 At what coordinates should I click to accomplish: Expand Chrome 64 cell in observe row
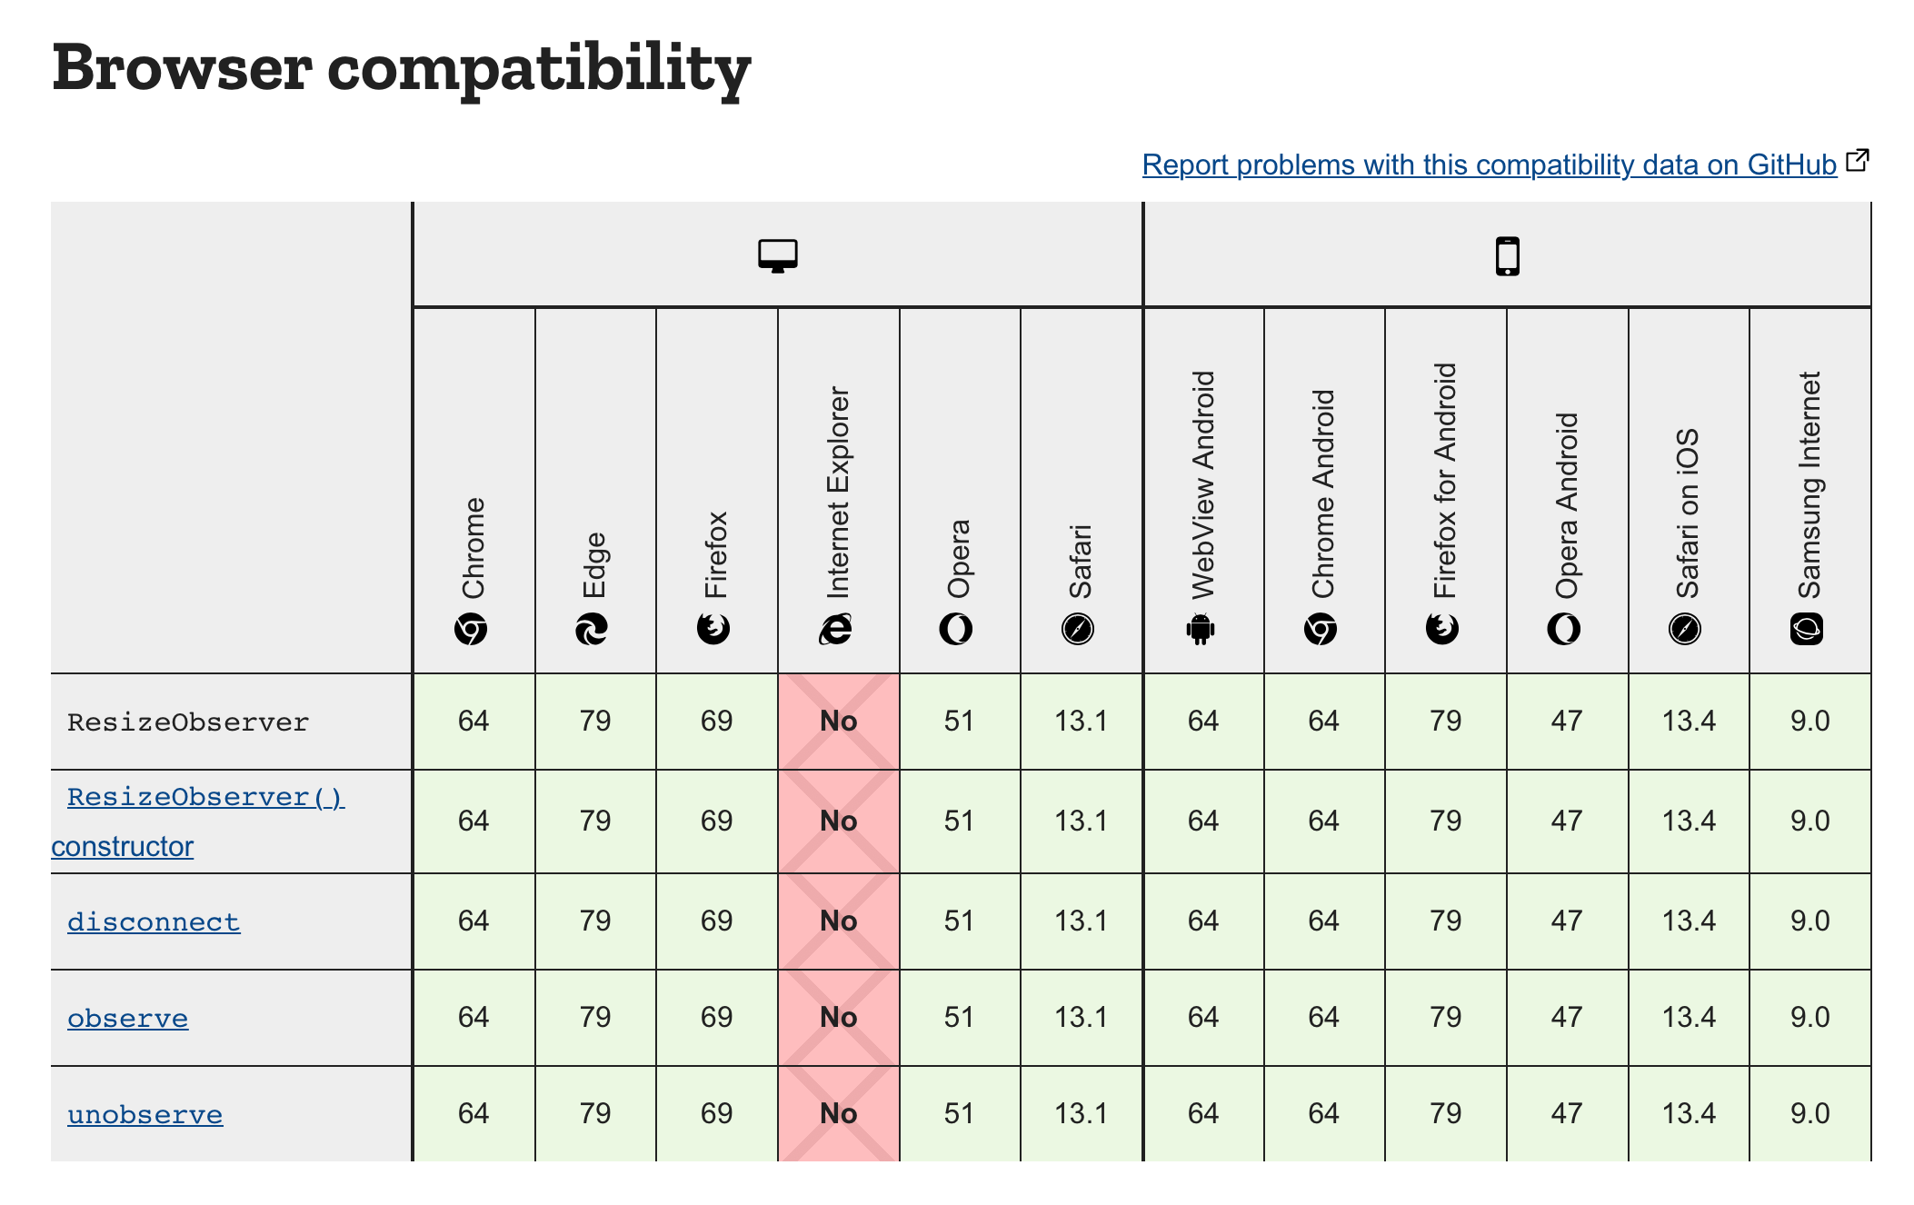[x=474, y=1018]
